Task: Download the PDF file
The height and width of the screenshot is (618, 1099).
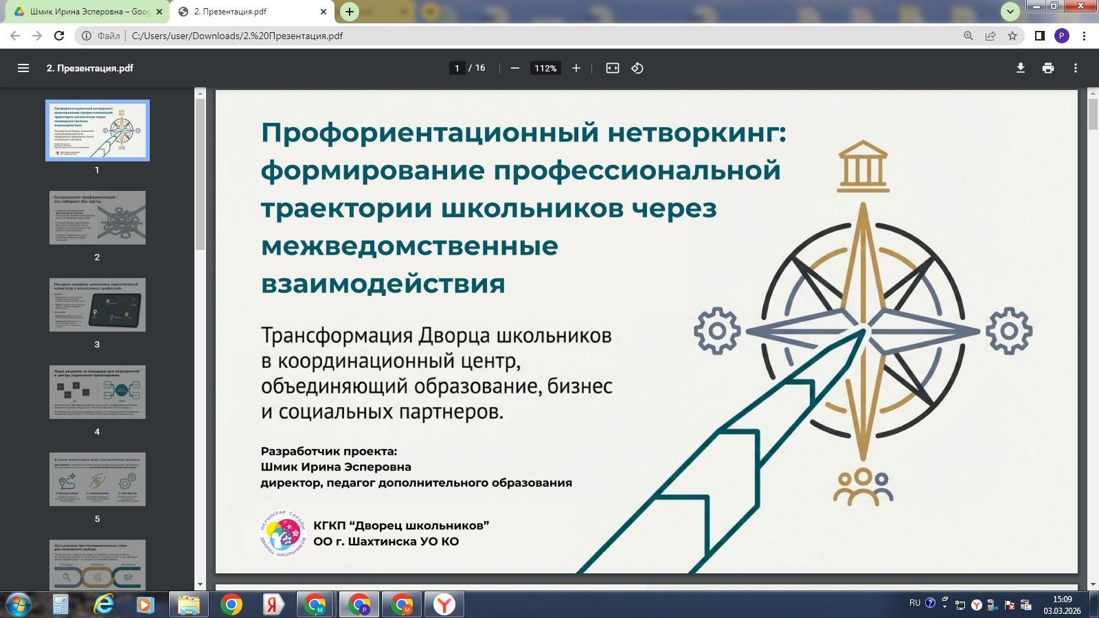Action: tap(1021, 68)
